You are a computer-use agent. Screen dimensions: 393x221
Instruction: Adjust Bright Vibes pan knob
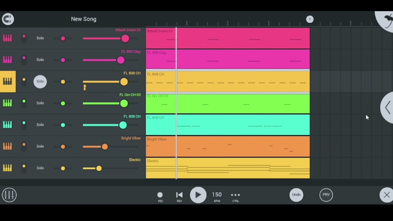pyautogui.click(x=63, y=147)
